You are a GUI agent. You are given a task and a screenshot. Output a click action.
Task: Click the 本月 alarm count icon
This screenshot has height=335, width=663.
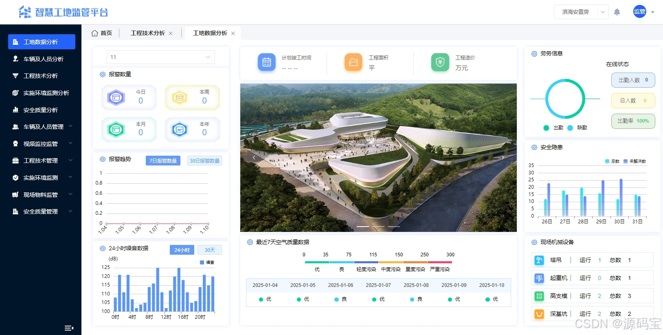116,130
